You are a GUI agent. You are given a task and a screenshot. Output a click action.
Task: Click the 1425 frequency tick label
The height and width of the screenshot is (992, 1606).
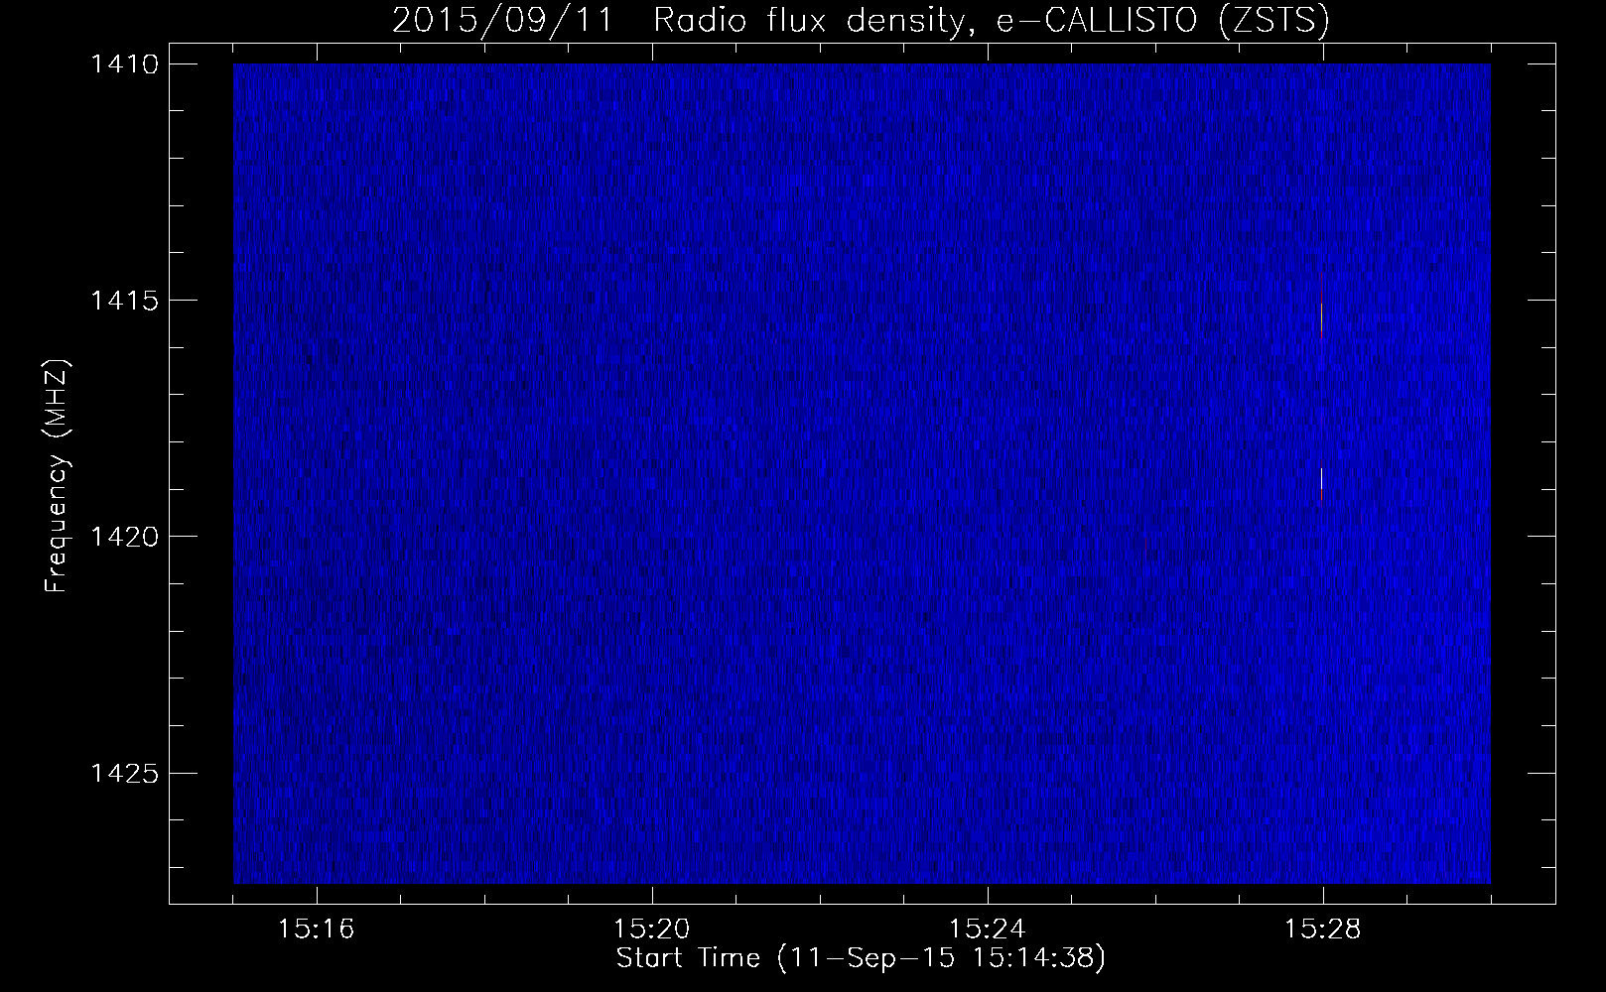click(123, 773)
